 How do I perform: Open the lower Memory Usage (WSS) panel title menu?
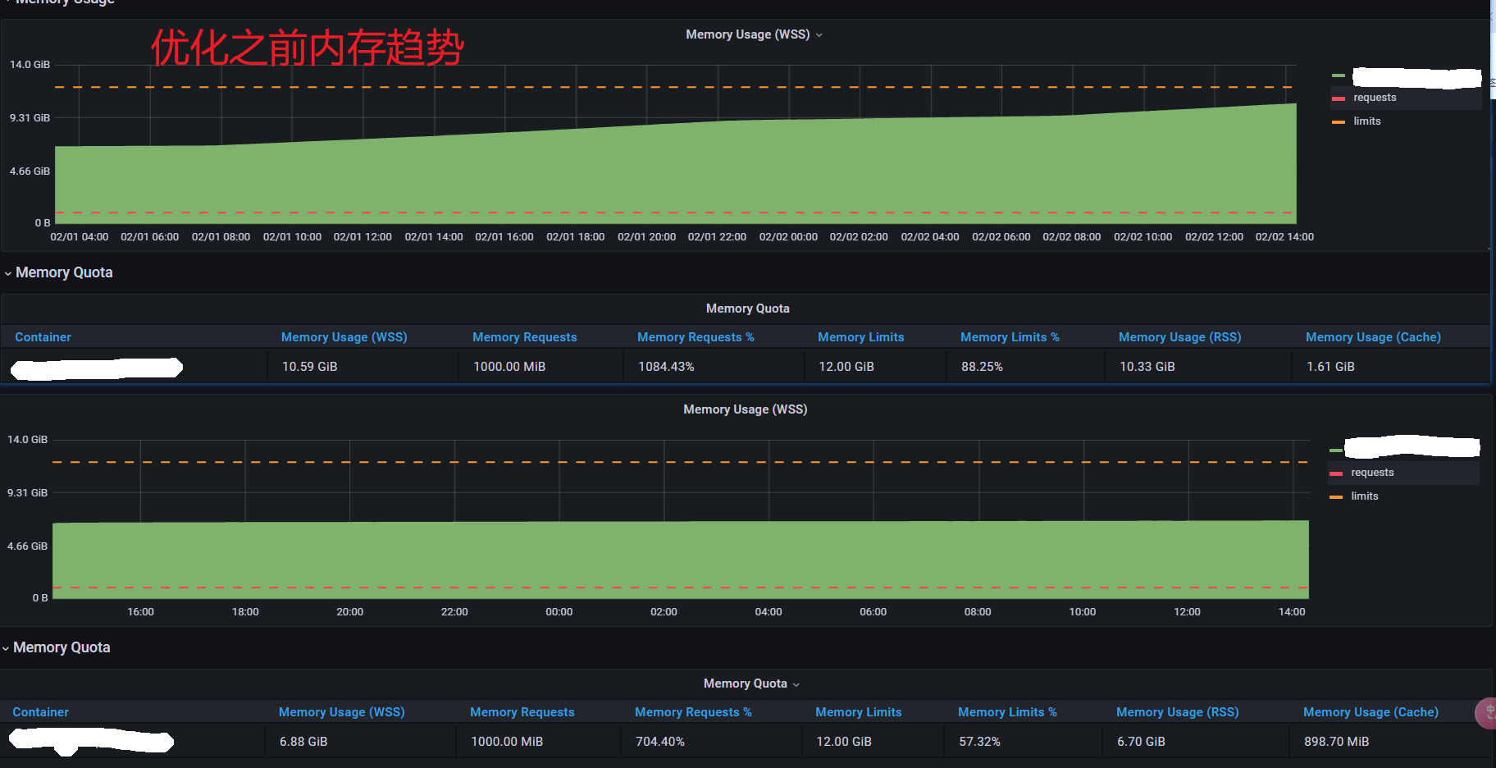pos(745,409)
